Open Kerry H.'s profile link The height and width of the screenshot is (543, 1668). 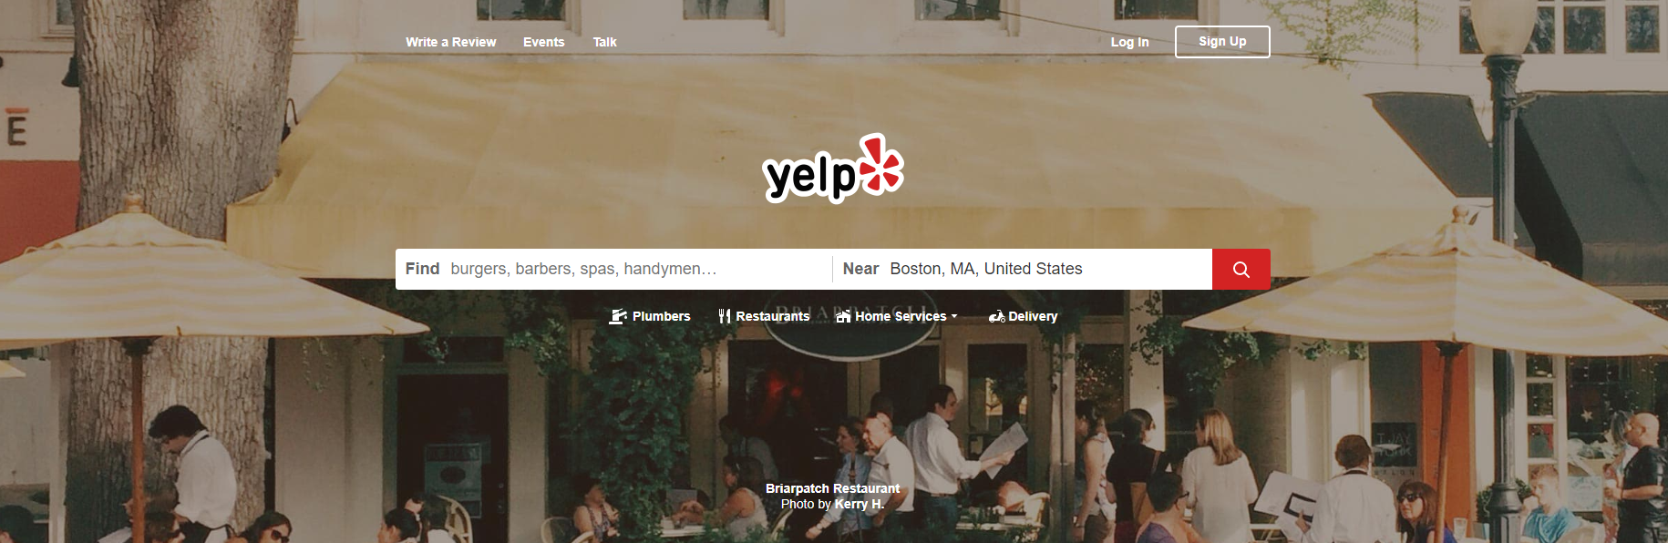tap(860, 504)
